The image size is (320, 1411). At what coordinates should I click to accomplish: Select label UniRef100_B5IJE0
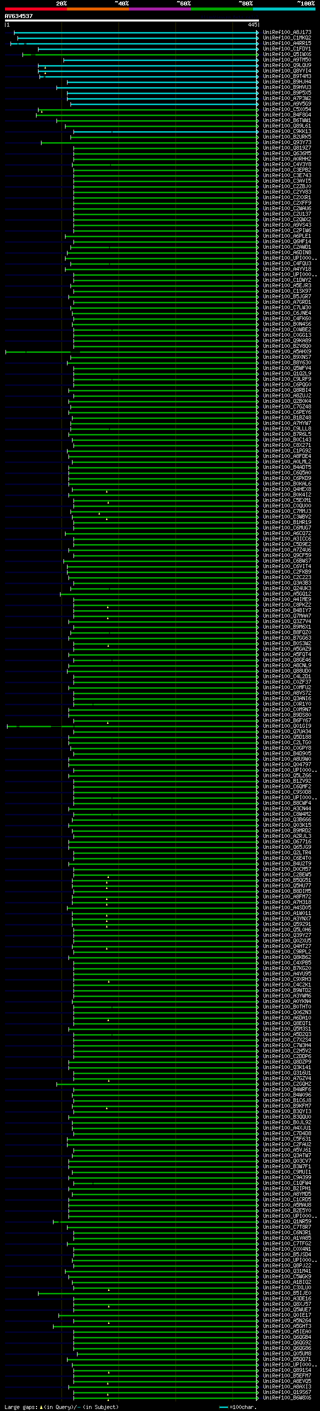pyautogui.click(x=287, y=1293)
